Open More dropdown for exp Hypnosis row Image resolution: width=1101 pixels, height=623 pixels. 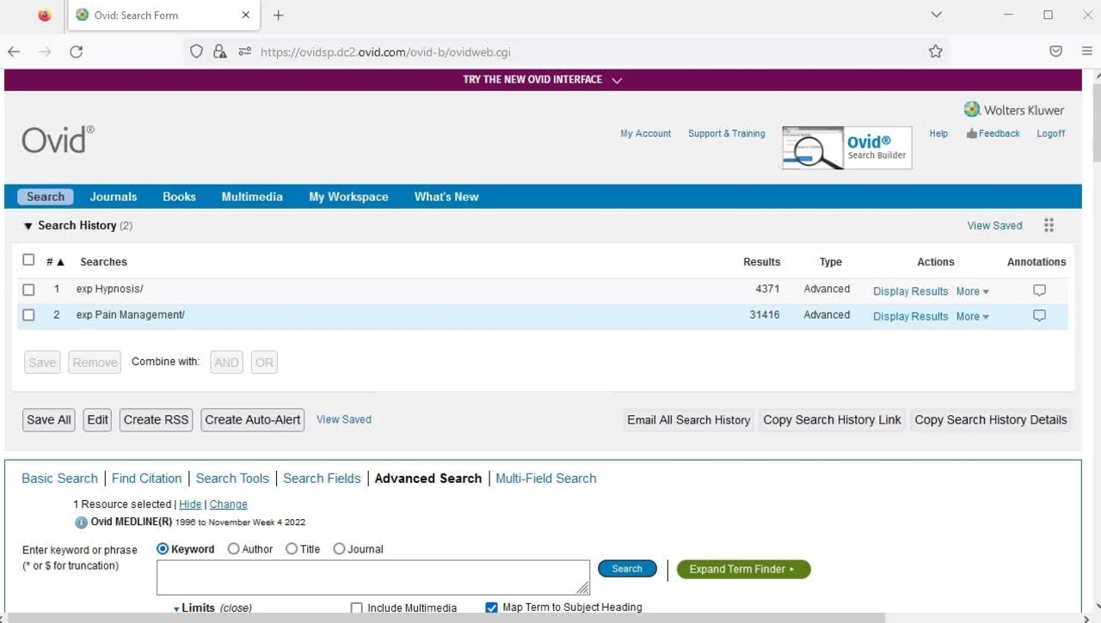972,291
